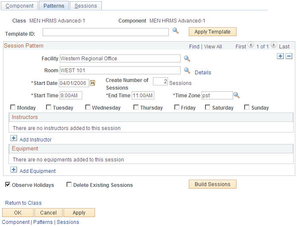This screenshot has width=297, height=226.
Task: Check the Friday checkbox
Action: 177,107
